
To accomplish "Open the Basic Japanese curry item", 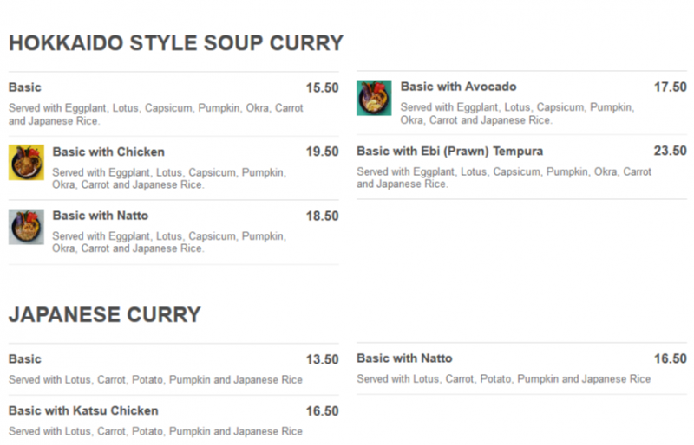I will click(x=25, y=358).
